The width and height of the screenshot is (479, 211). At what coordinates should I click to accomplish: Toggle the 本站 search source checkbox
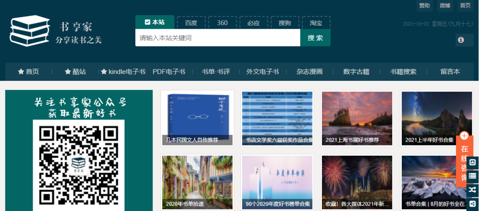tap(148, 22)
